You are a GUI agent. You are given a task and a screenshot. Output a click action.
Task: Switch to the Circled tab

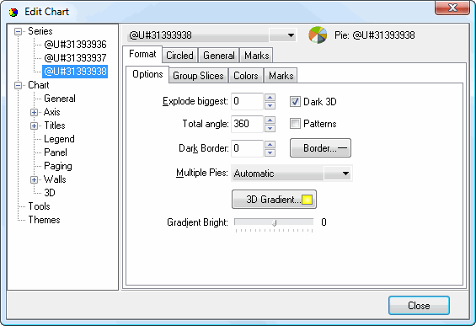point(179,56)
